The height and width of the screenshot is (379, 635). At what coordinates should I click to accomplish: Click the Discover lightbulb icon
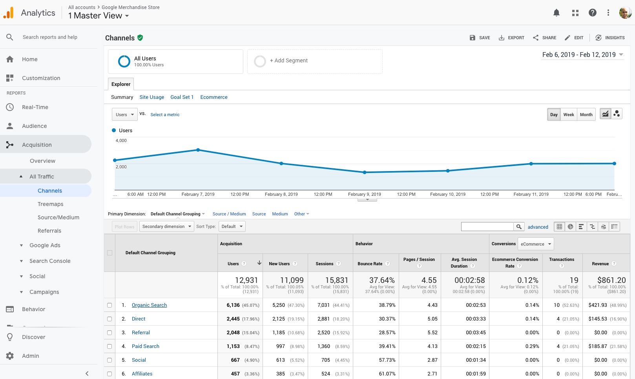[10, 337]
